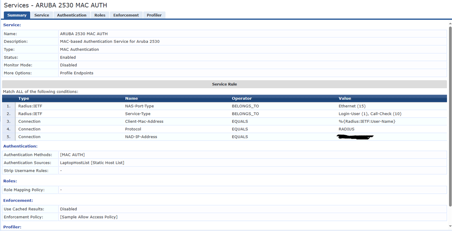Click the Monitor Mode Disabled value
Viewport: 452px width, 231px height.
pyautogui.click(x=69, y=65)
